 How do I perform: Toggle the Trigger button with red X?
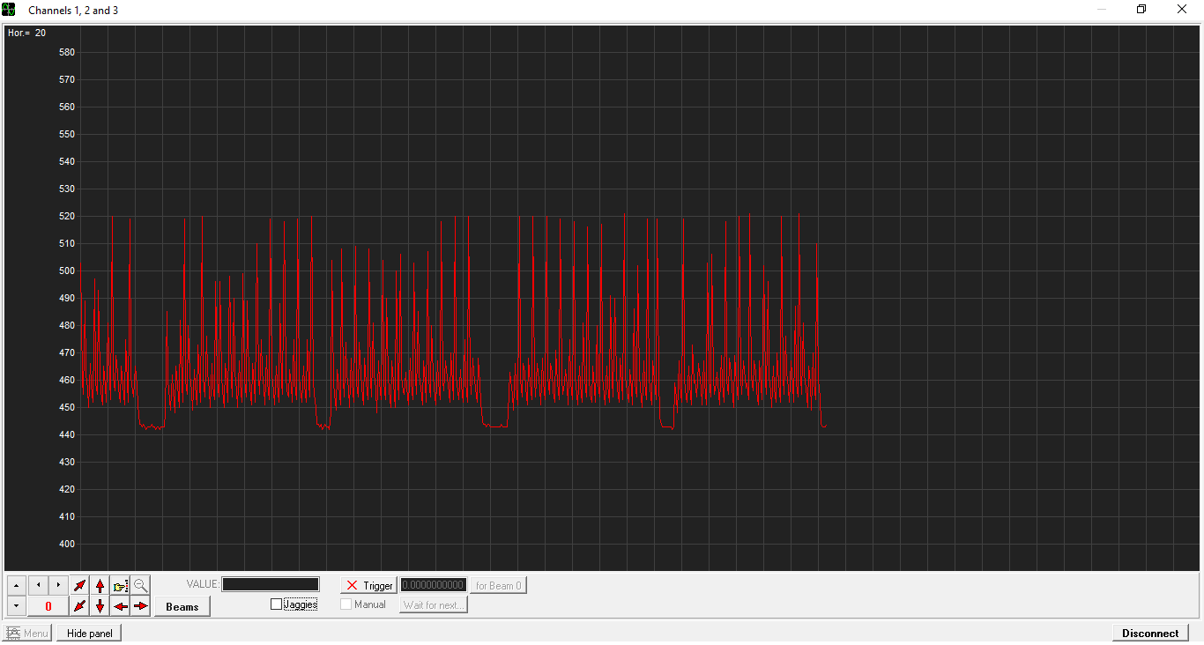(x=369, y=585)
